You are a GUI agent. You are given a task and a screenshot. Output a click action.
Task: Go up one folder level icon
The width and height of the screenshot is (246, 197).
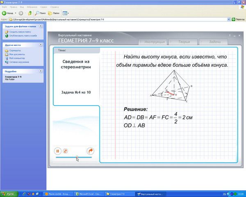point(30,13)
